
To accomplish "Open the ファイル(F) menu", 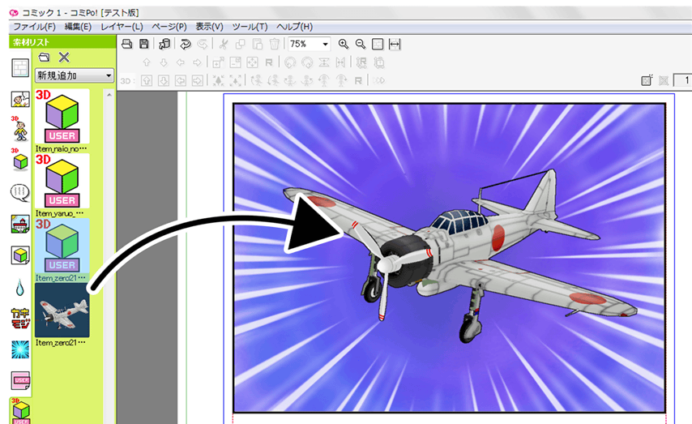I will pyautogui.click(x=34, y=27).
